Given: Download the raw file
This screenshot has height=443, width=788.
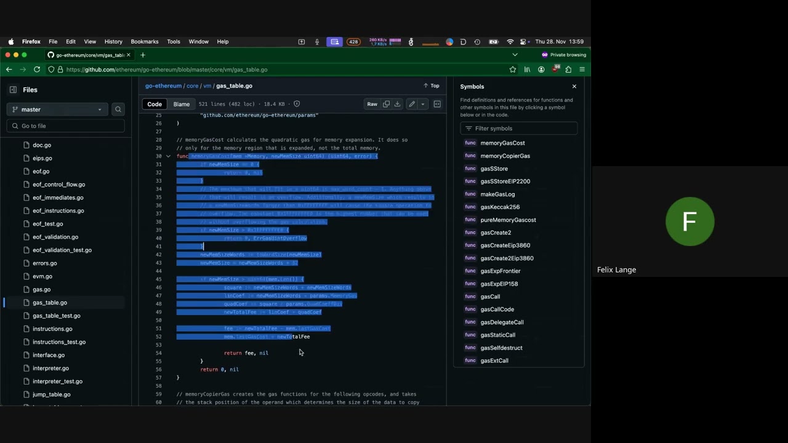Looking at the screenshot, I should click(397, 104).
